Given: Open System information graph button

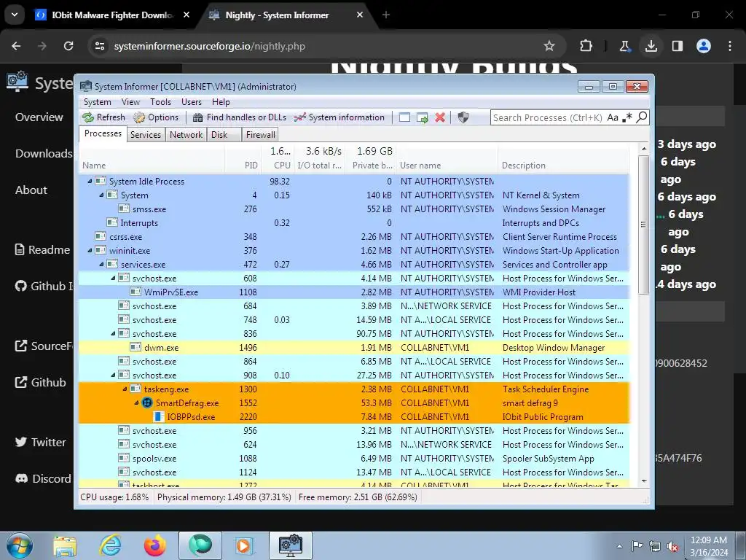Looking at the screenshot, I should tap(339, 117).
